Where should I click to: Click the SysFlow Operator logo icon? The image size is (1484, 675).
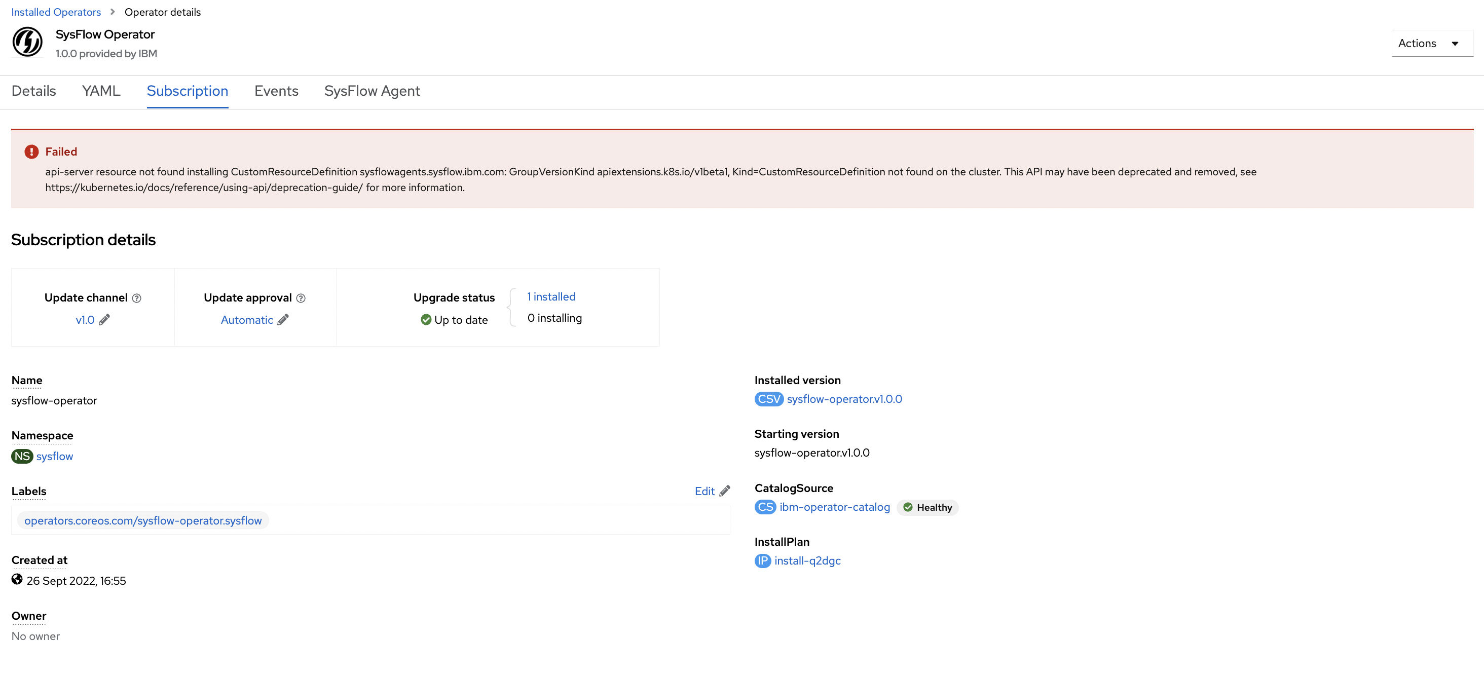pos(27,42)
